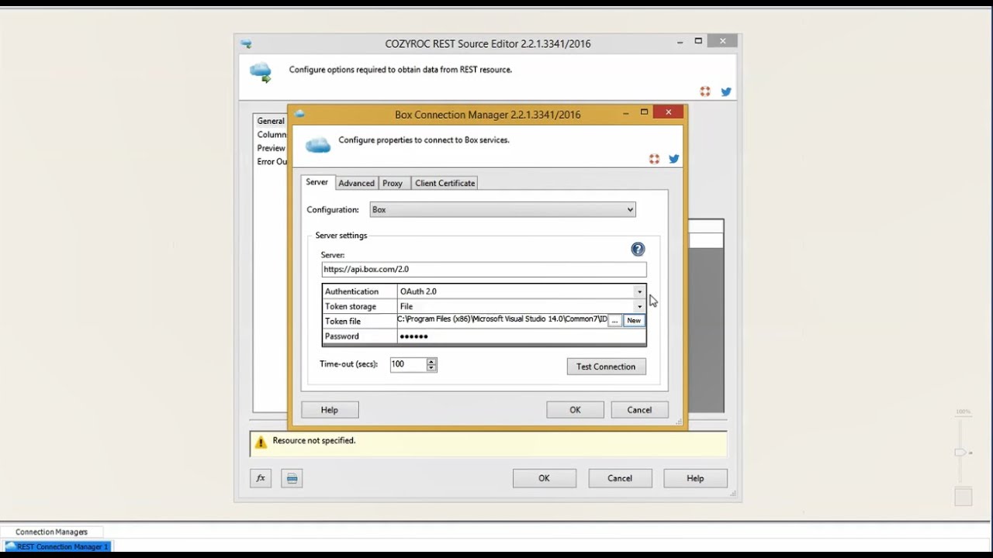Switch to the Advanced tab

(356, 183)
